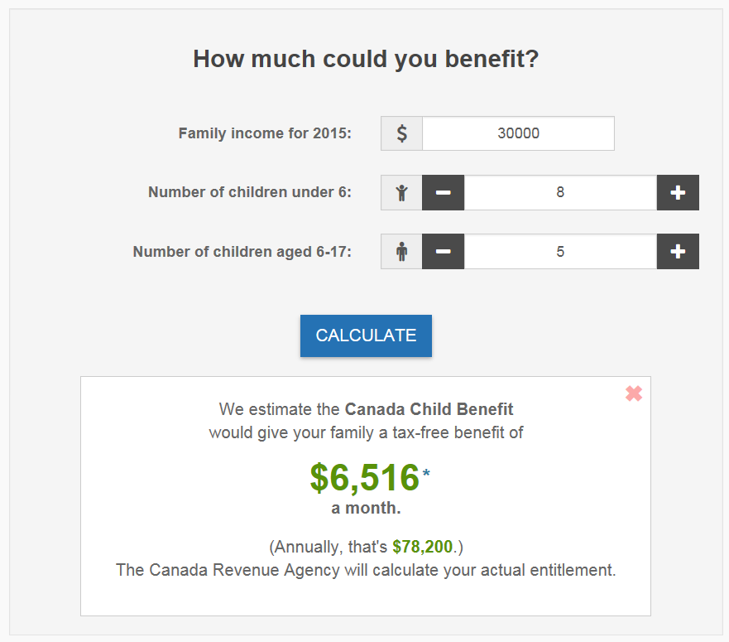This screenshot has width=729, height=642.
Task: Click the bold "Canada Child Benefit" text
Action: [x=429, y=409]
